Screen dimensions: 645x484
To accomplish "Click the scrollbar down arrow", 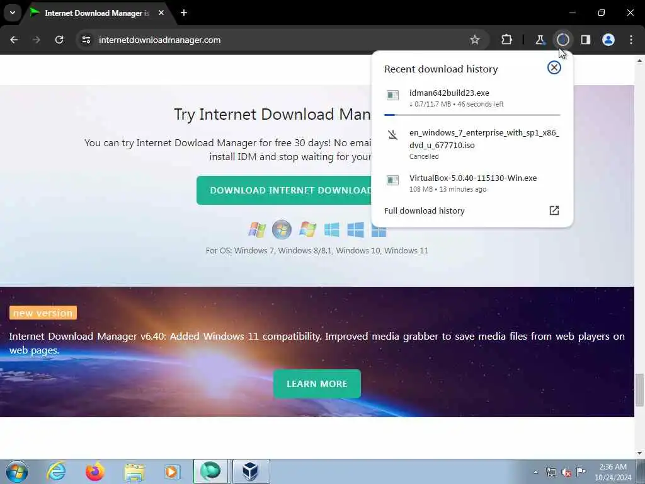I will (x=639, y=453).
